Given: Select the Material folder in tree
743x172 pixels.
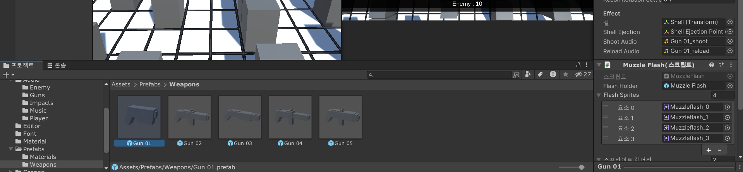Looking at the screenshot, I should tap(31, 142).
